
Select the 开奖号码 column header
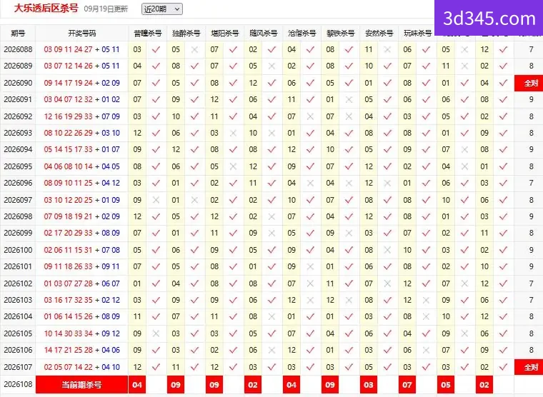(81, 34)
